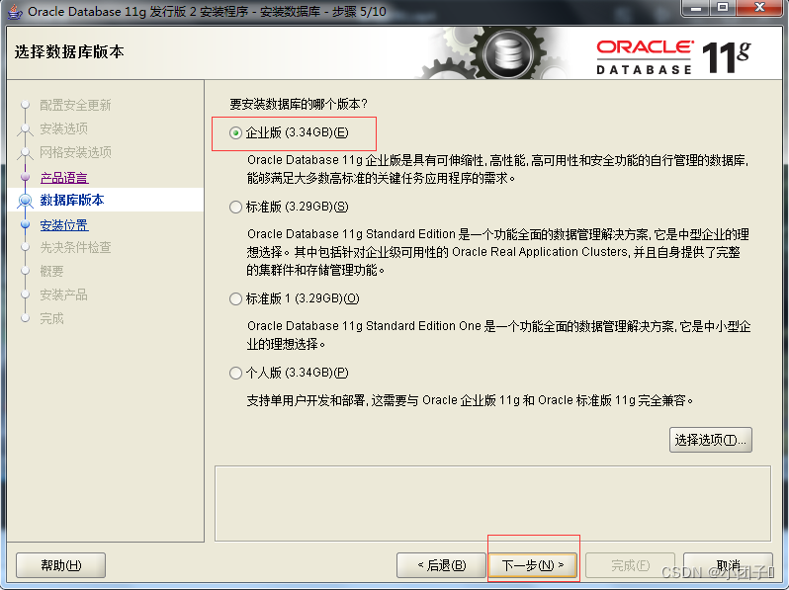Click the disabled 完成(F) button
The height and width of the screenshot is (590, 789).
click(x=630, y=565)
